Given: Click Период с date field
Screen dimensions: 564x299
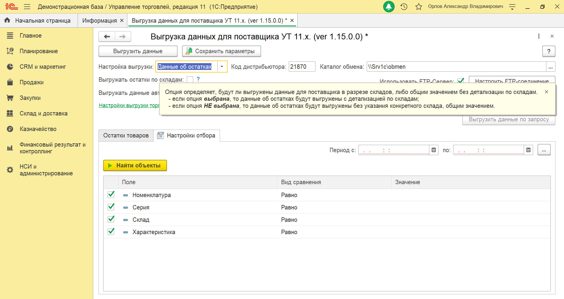Looking at the screenshot, I should tap(394, 150).
